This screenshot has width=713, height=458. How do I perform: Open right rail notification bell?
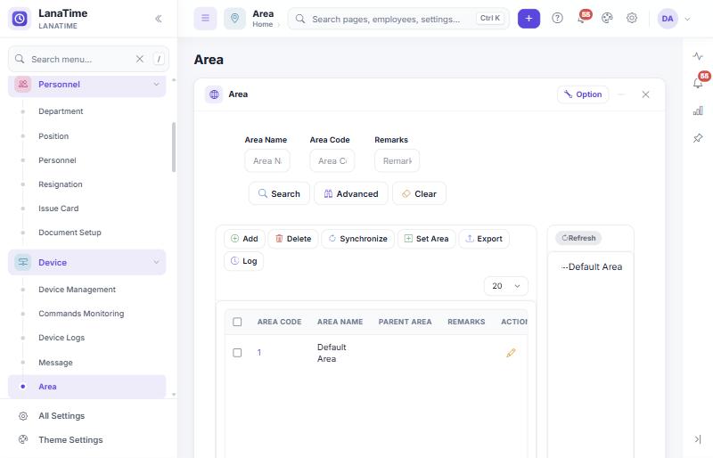[x=698, y=83]
